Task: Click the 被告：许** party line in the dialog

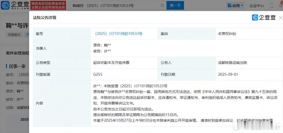Action: (x=102, y=51)
